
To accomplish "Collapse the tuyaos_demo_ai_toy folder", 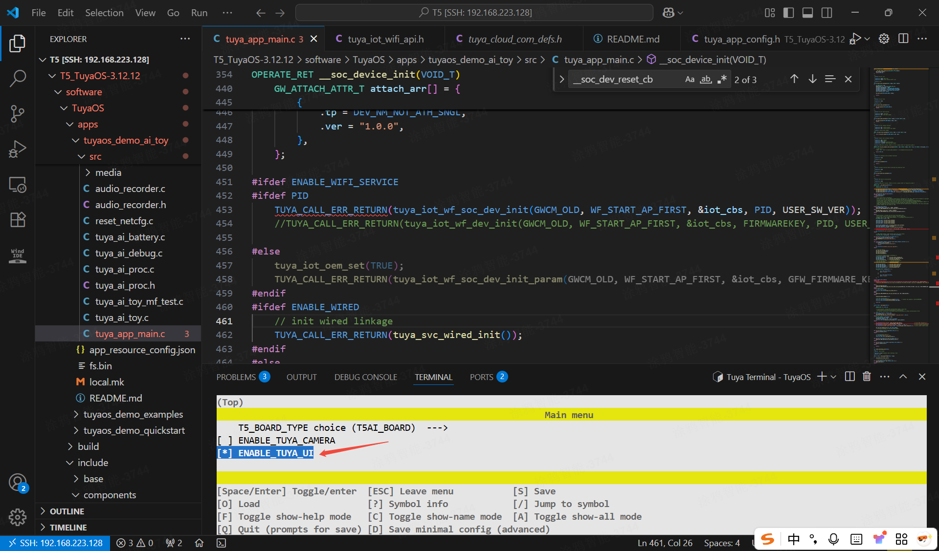I will 126,140.
